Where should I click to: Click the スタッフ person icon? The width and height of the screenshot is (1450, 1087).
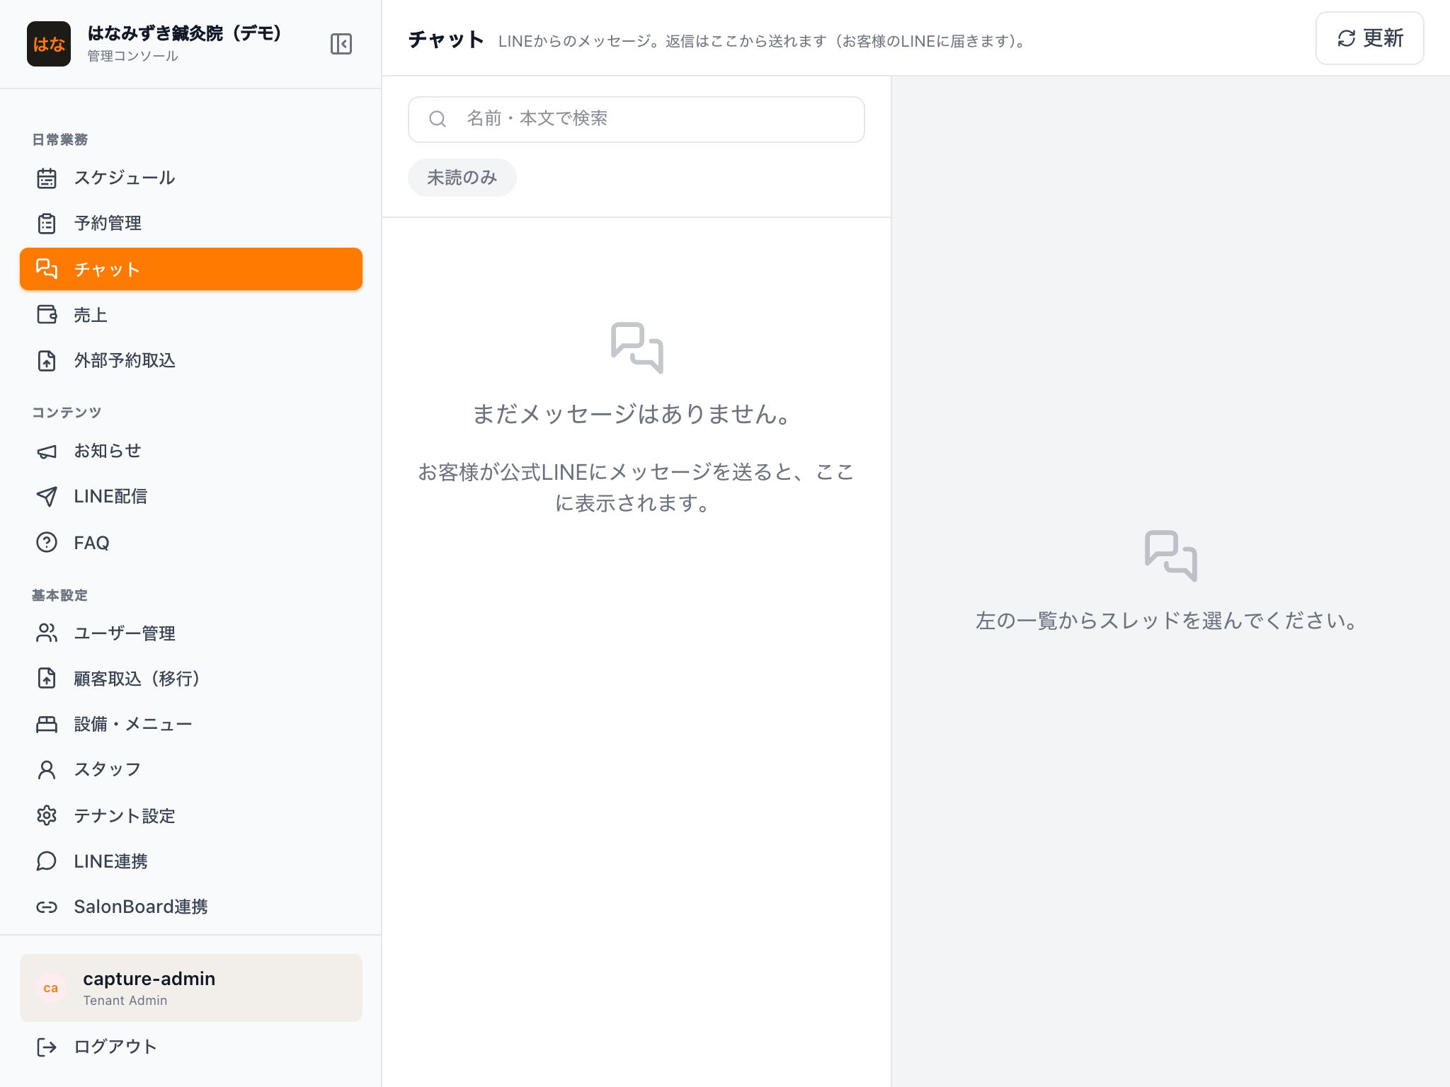point(47,770)
